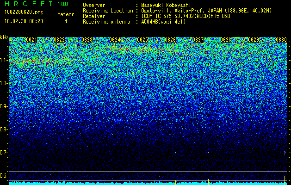Click the 0625 time marker label
Image resolution: width=291 pixels, height=185 pixels.
pos(142,40)
